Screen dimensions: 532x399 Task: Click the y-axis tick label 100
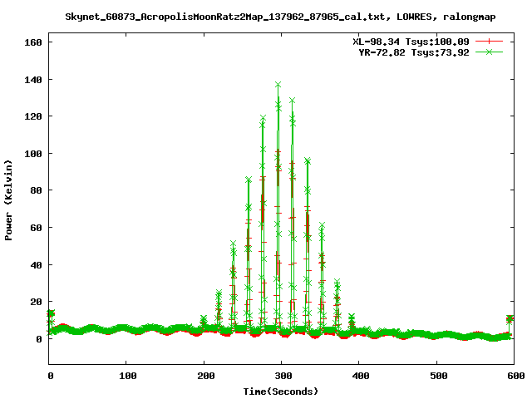[33, 154]
